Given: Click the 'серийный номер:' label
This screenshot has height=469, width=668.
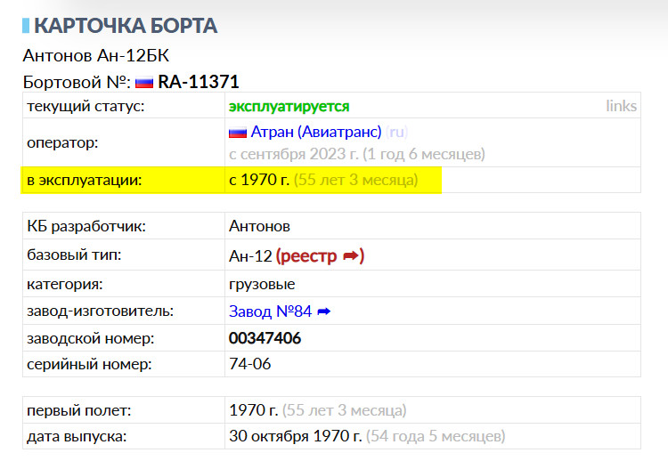Looking at the screenshot, I should (x=89, y=364).
